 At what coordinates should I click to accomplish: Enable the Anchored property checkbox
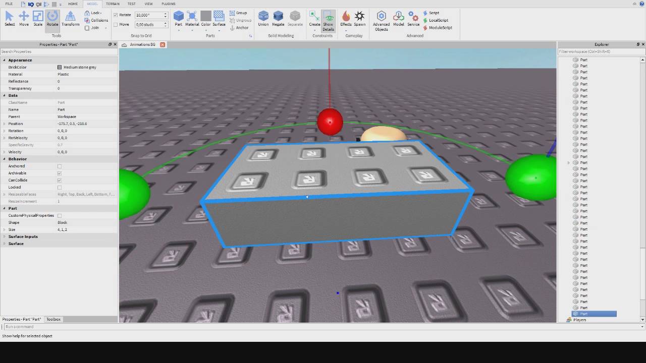pyautogui.click(x=60, y=166)
